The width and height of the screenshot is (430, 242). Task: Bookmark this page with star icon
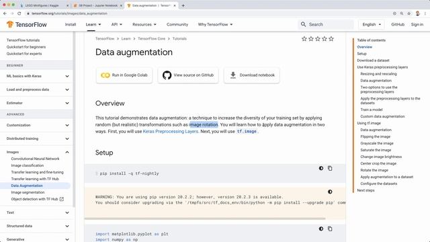(x=409, y=13)
